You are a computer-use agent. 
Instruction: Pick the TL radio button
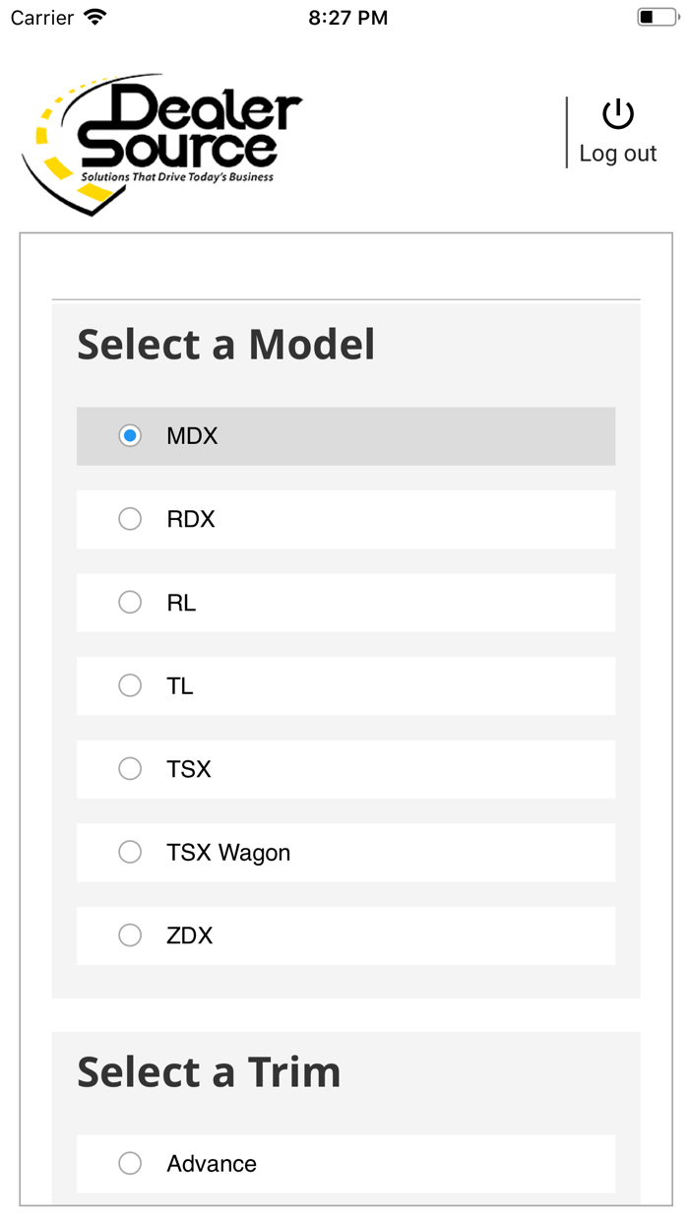130,685
